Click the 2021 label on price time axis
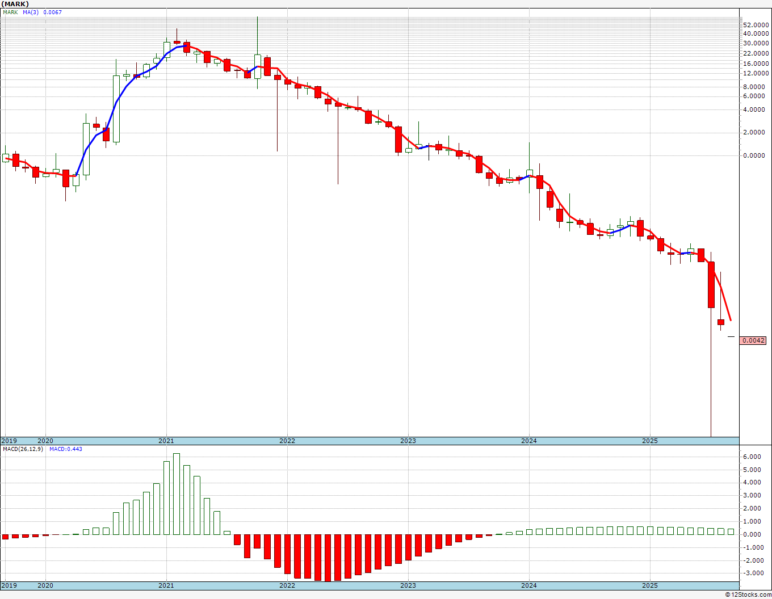The width and height of the screenshot is (772, 599). [x=166, y=441]
